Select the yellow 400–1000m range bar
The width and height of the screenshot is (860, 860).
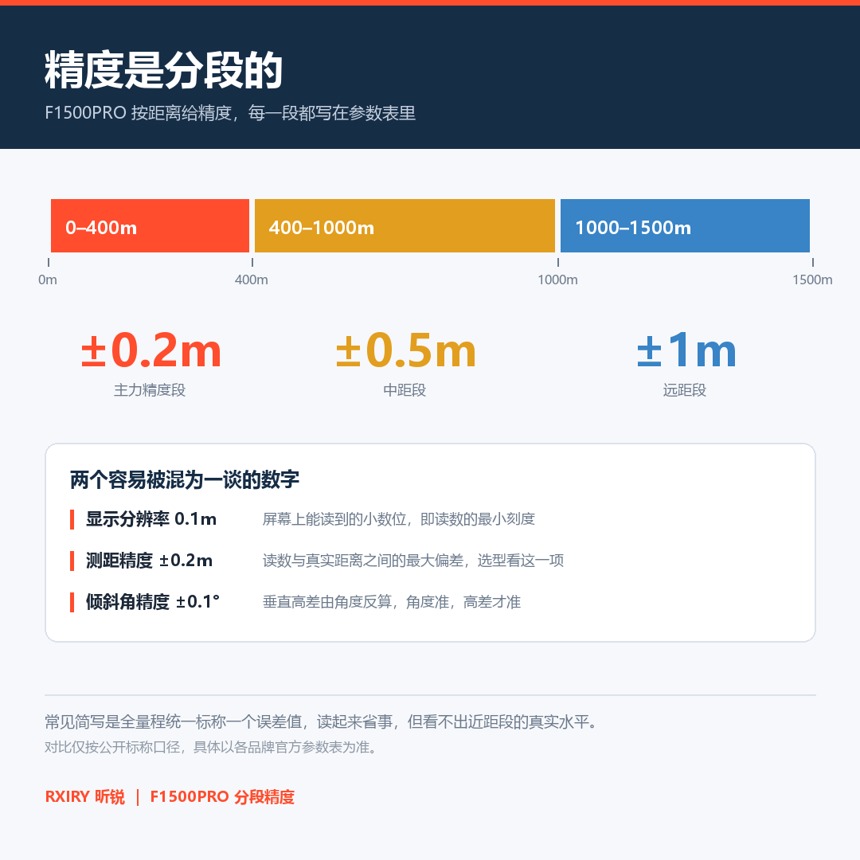405,226
